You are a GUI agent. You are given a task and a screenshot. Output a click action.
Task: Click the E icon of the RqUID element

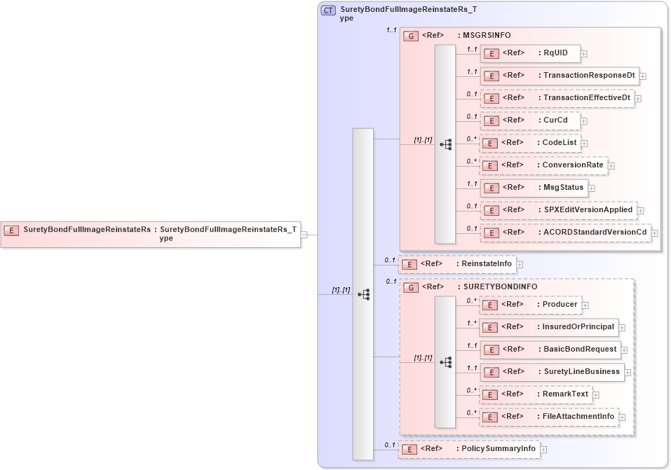coord(490,53)
